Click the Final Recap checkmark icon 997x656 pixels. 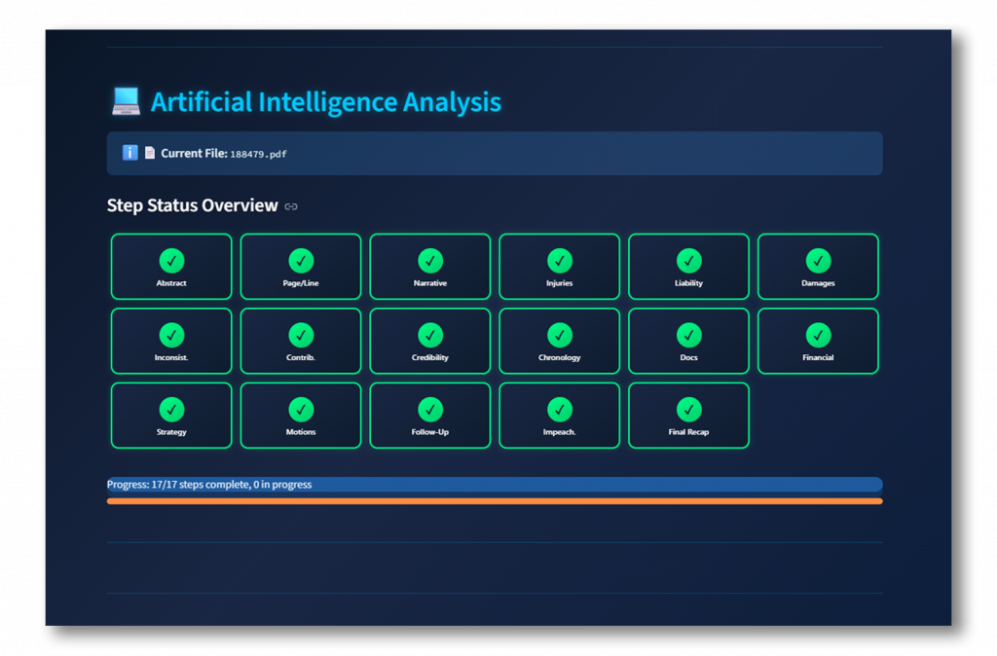(x=688, y=410)
